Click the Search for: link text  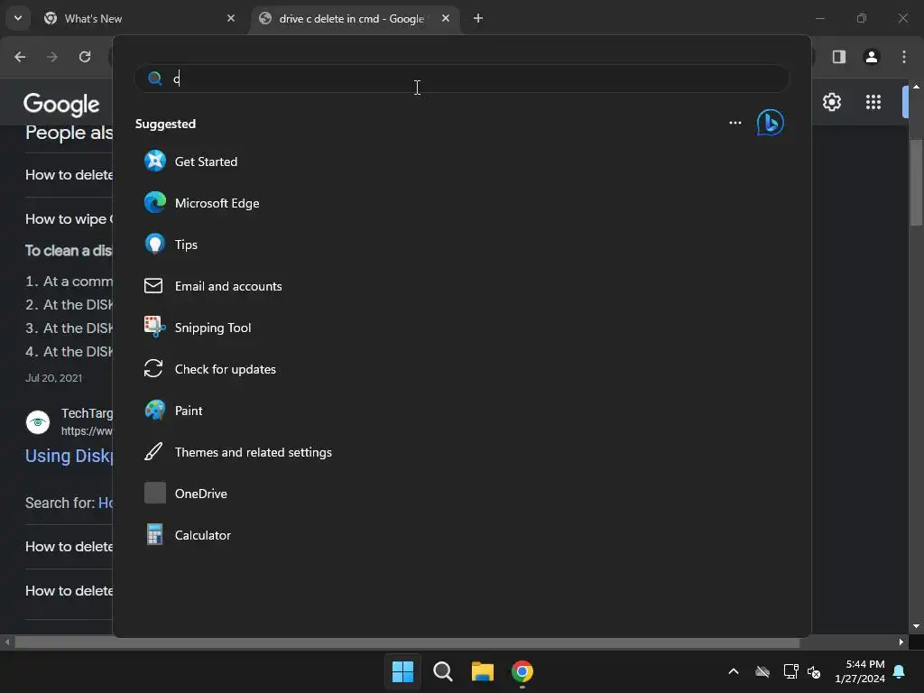(x=105, y=504)
